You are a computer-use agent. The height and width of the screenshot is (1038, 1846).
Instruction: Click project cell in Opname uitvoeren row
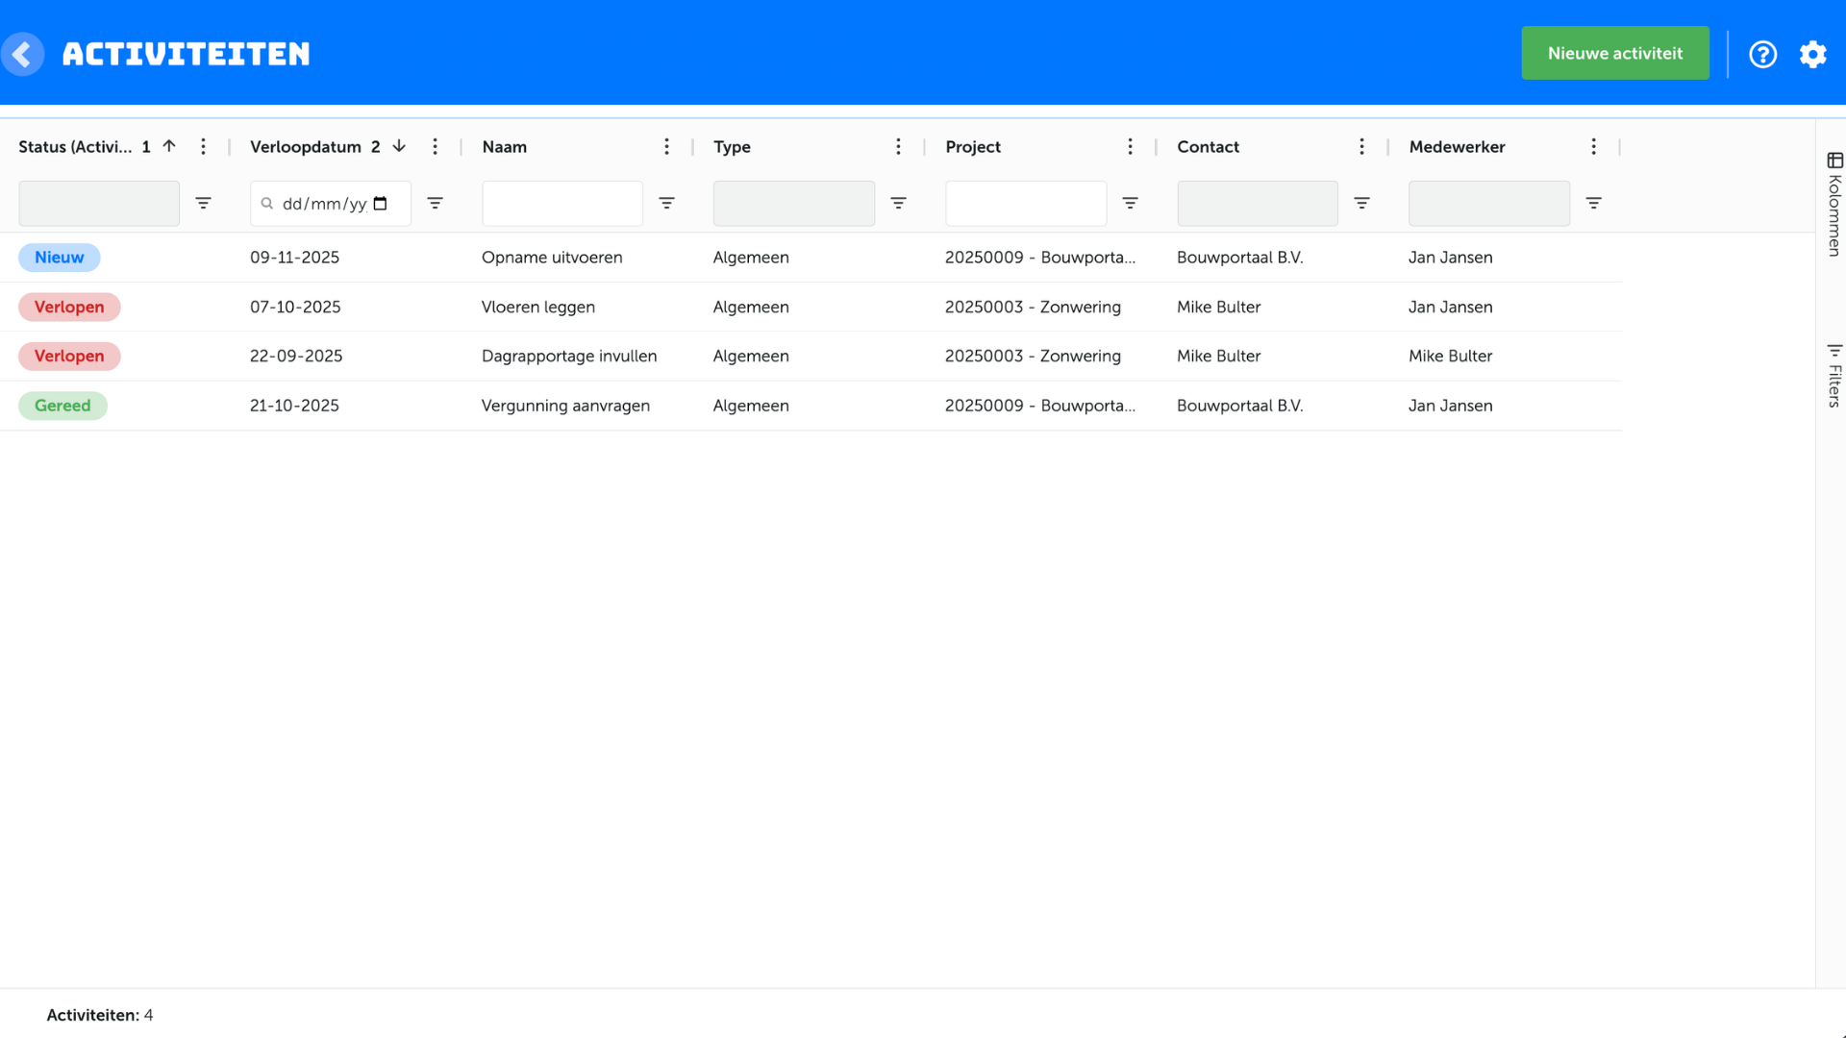click(1040, 257)
